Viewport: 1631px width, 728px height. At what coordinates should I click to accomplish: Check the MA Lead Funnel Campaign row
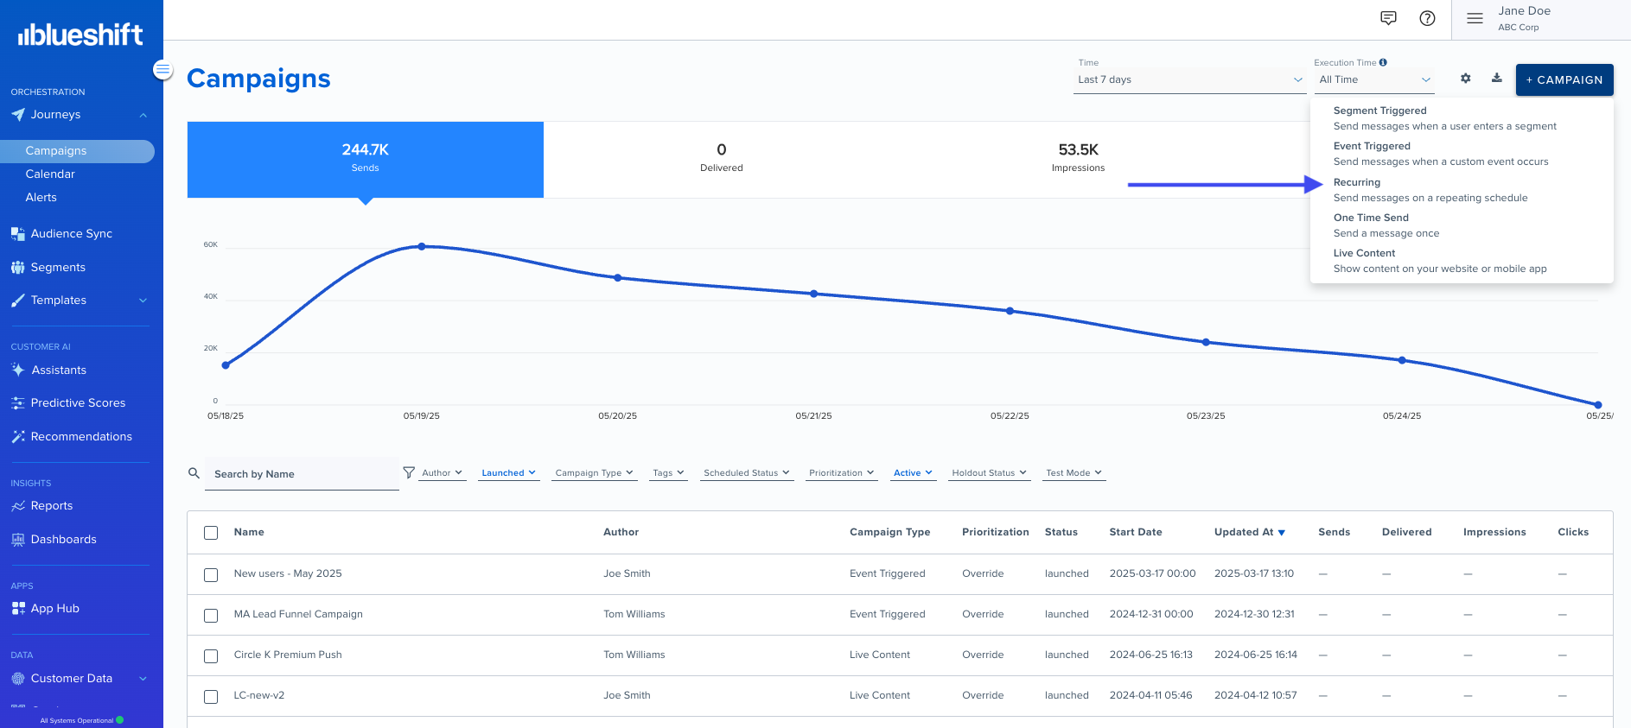(211, 616)
